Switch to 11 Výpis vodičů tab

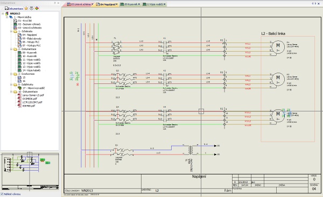click(154, 4)
